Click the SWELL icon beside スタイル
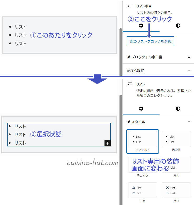 129,122
